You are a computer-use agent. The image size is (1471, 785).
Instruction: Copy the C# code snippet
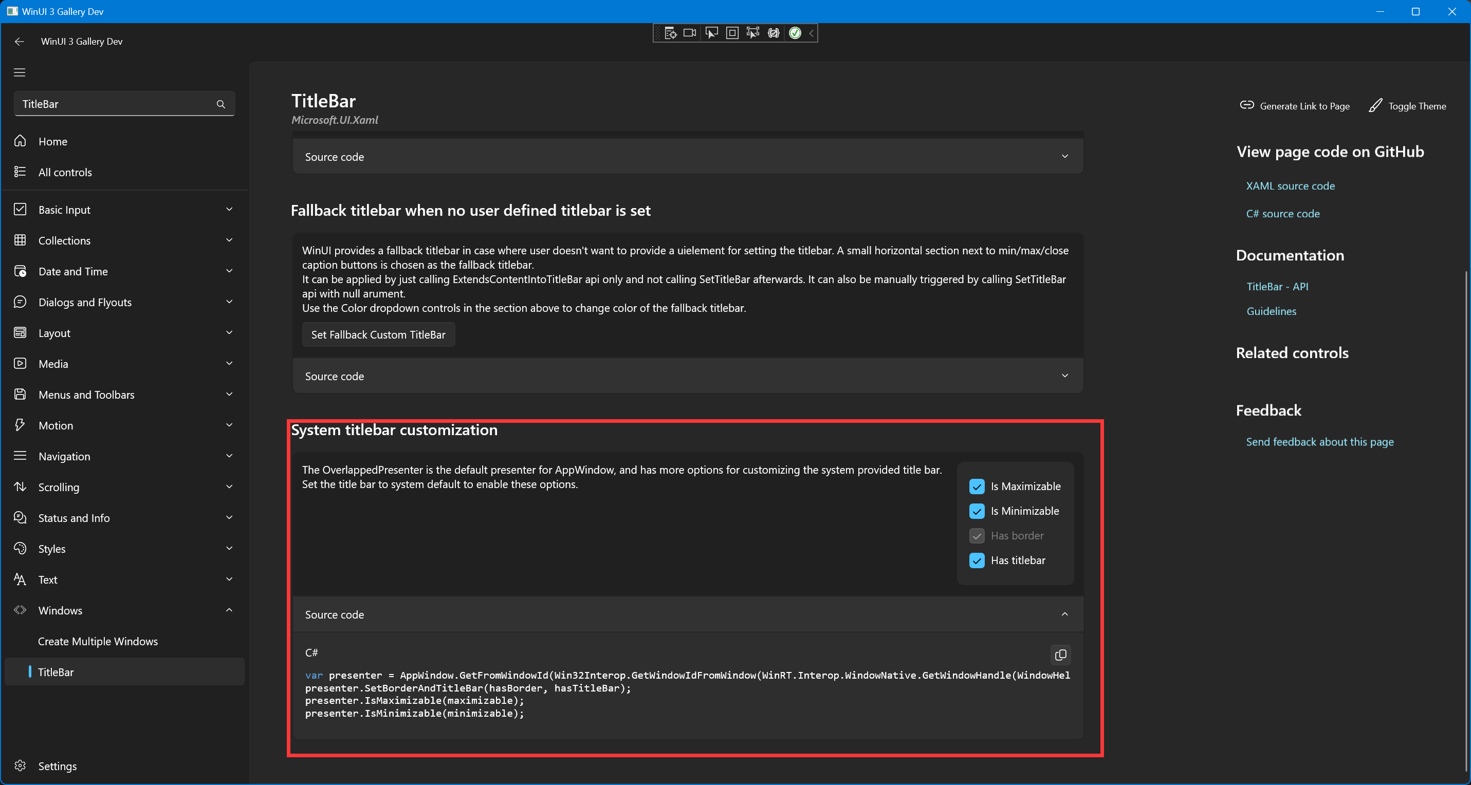(x=1060, y=655)
